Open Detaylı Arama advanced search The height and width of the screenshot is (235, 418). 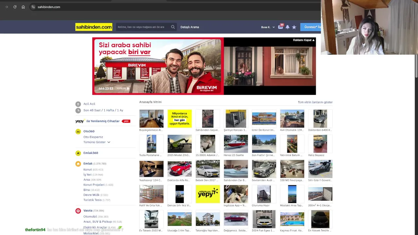pyautogui.click(x=190, y=27)
